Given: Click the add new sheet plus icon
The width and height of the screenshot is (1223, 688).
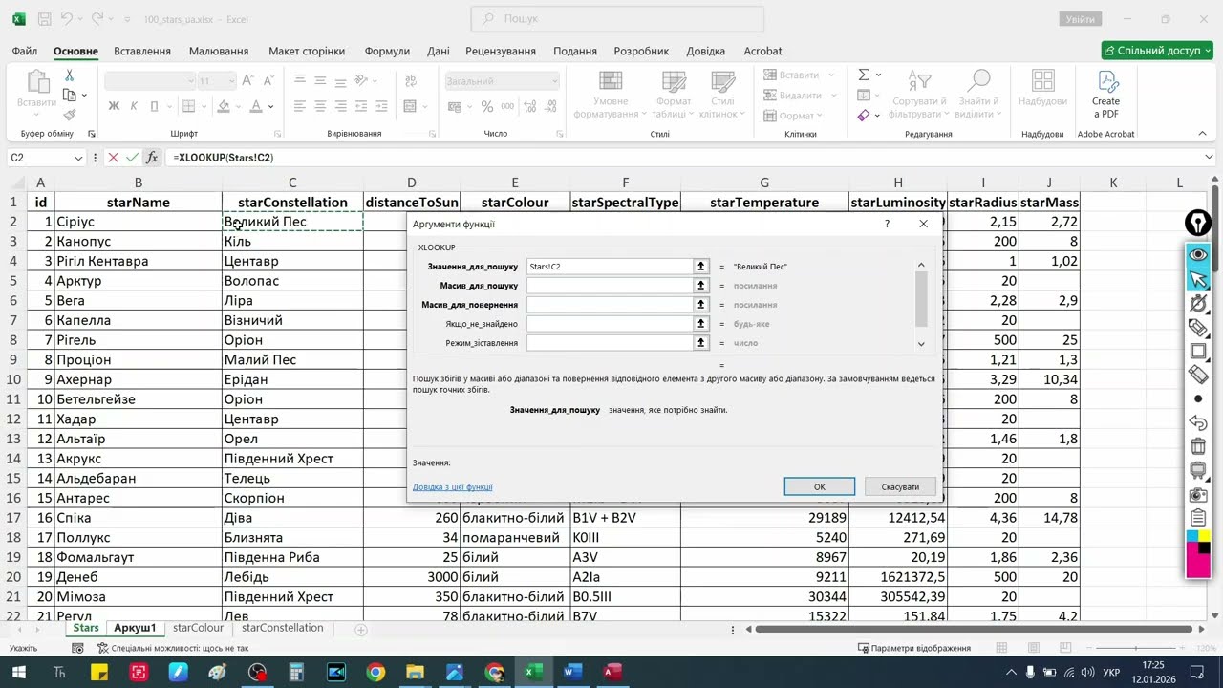Looking at the screenshot, I should point(361,630).
